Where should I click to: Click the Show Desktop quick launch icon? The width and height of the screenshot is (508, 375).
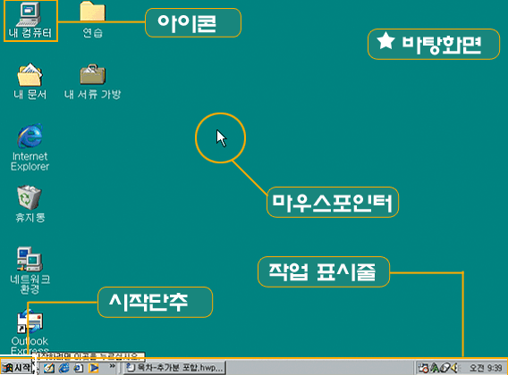(49, 368)
